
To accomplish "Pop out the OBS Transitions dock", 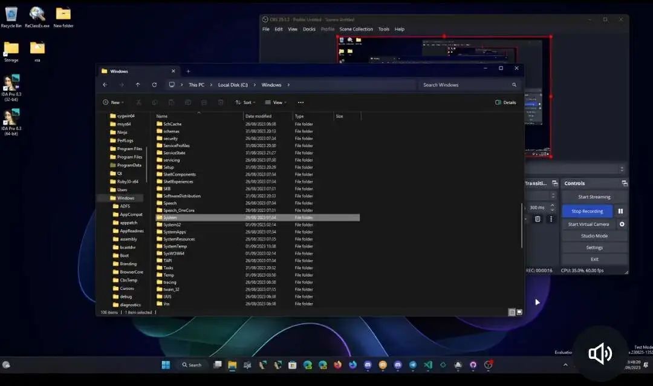I will 554,183.
